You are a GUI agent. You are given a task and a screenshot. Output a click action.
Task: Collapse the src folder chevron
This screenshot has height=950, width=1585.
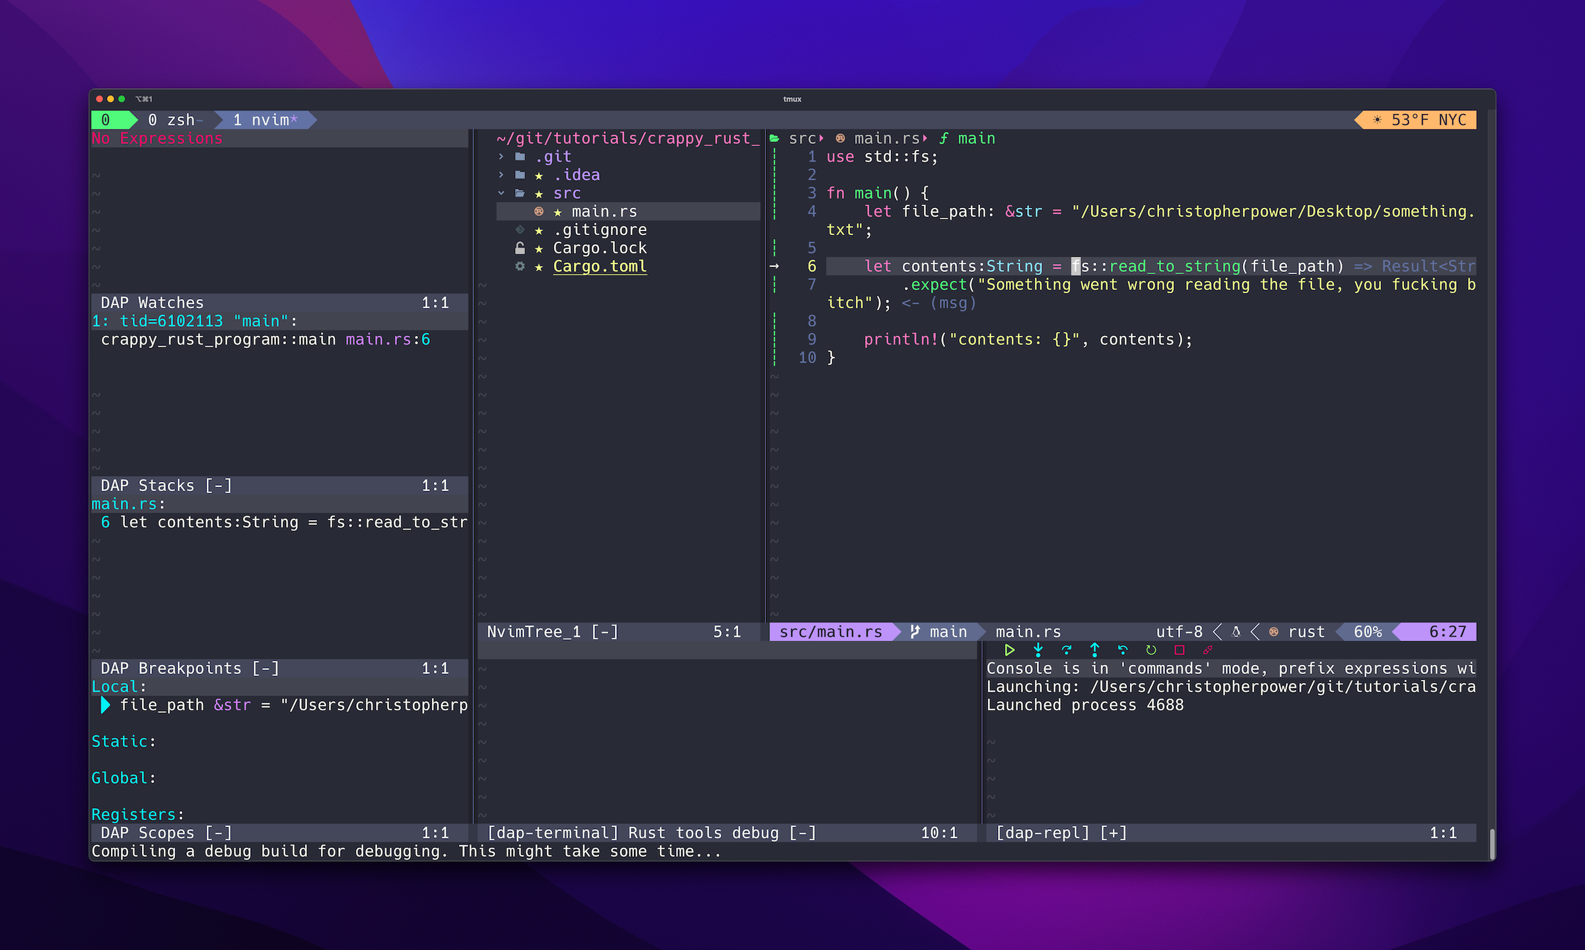click(x=501, y=193)
